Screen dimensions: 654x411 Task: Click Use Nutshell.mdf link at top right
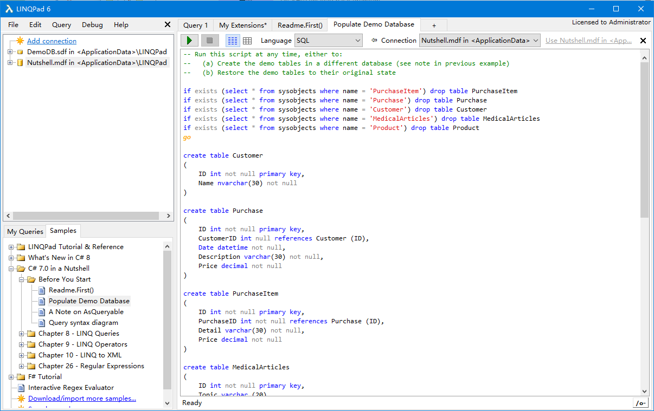588,41
